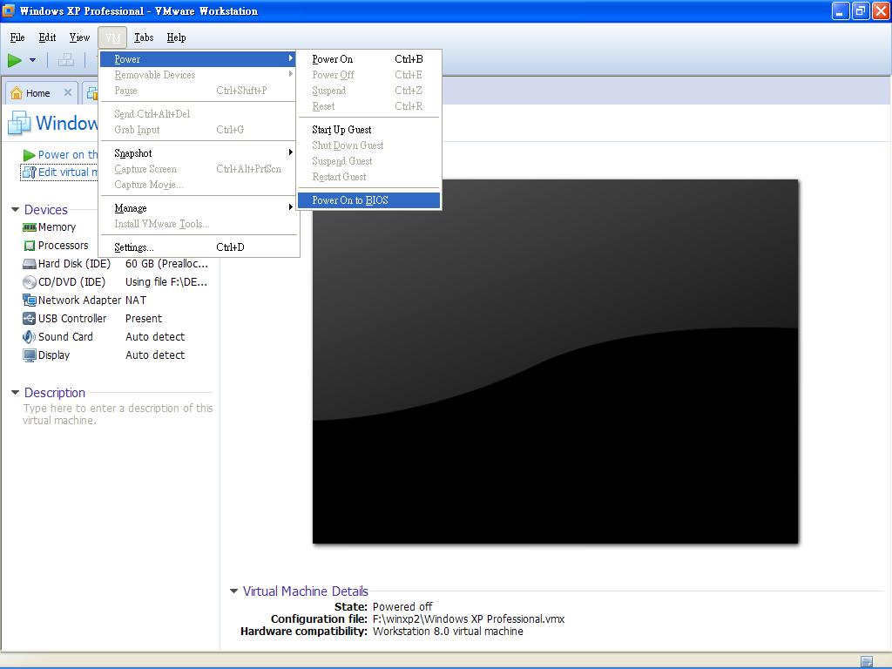Collapse the Description section
The image size is (892, 669).
pos(16,393)
